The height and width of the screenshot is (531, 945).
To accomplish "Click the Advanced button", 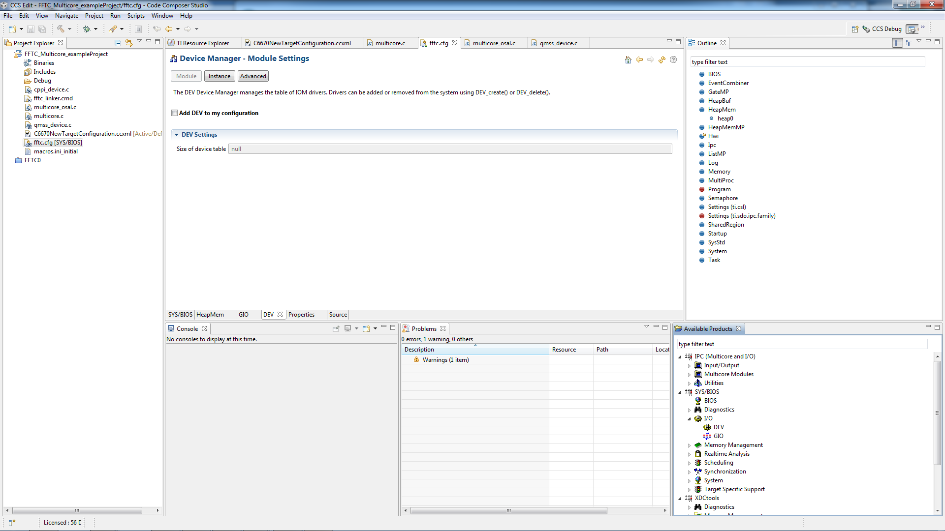I will pyautogui.click(x=253, y=76).
